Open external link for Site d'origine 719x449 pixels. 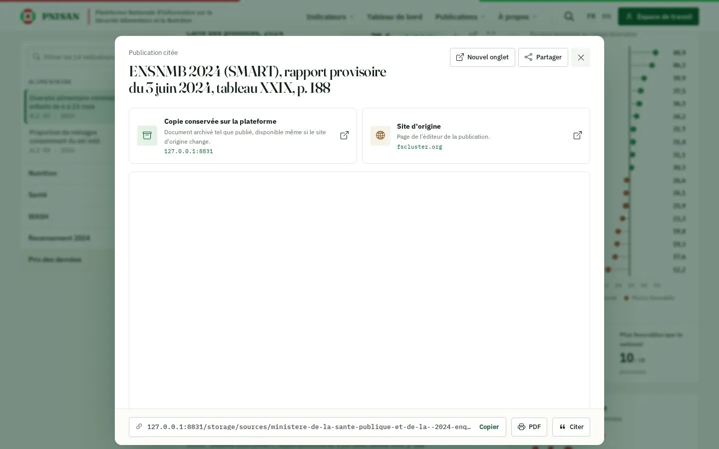(x=578, y=136)
